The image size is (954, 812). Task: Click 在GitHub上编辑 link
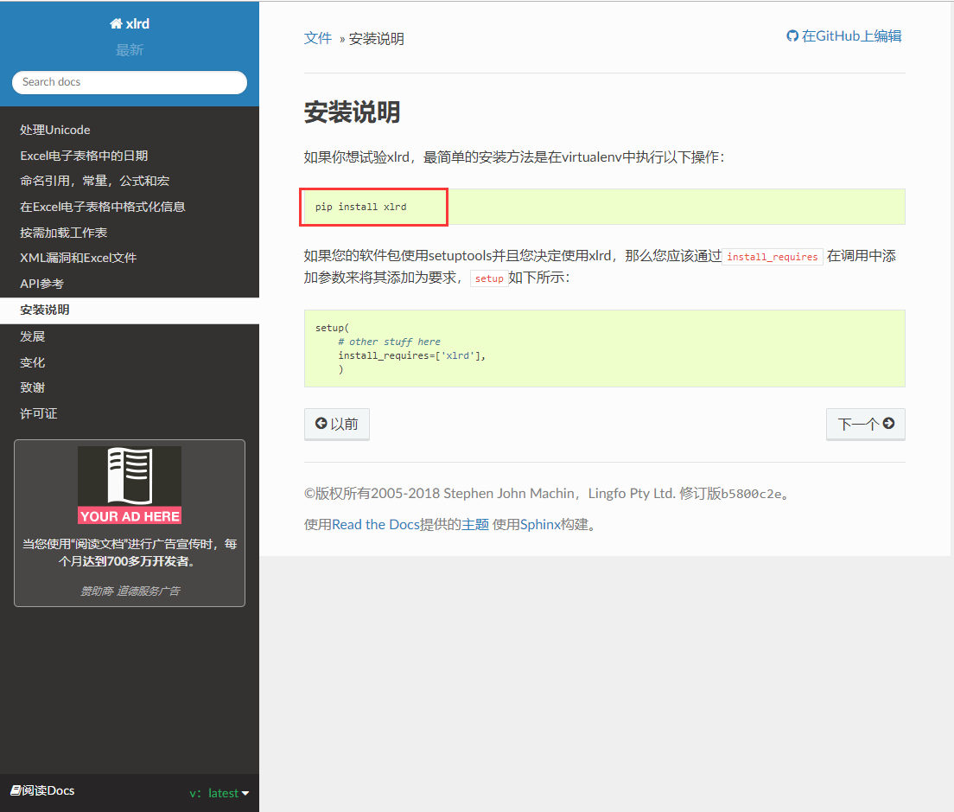(x=844, y=36)
